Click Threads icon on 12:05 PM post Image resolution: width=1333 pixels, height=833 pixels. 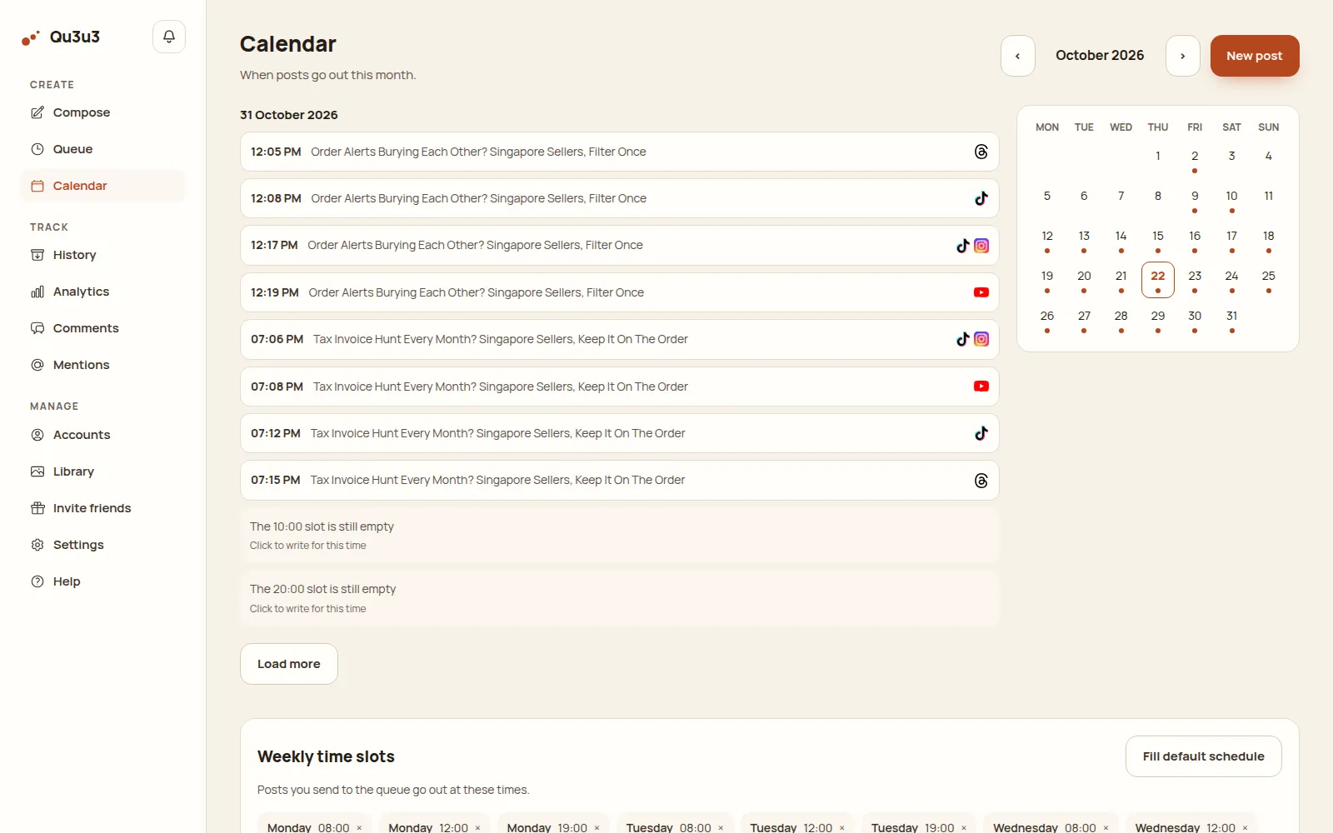pos(981,152)
